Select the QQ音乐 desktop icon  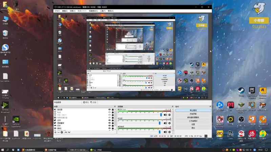click(x=263, y=135)
